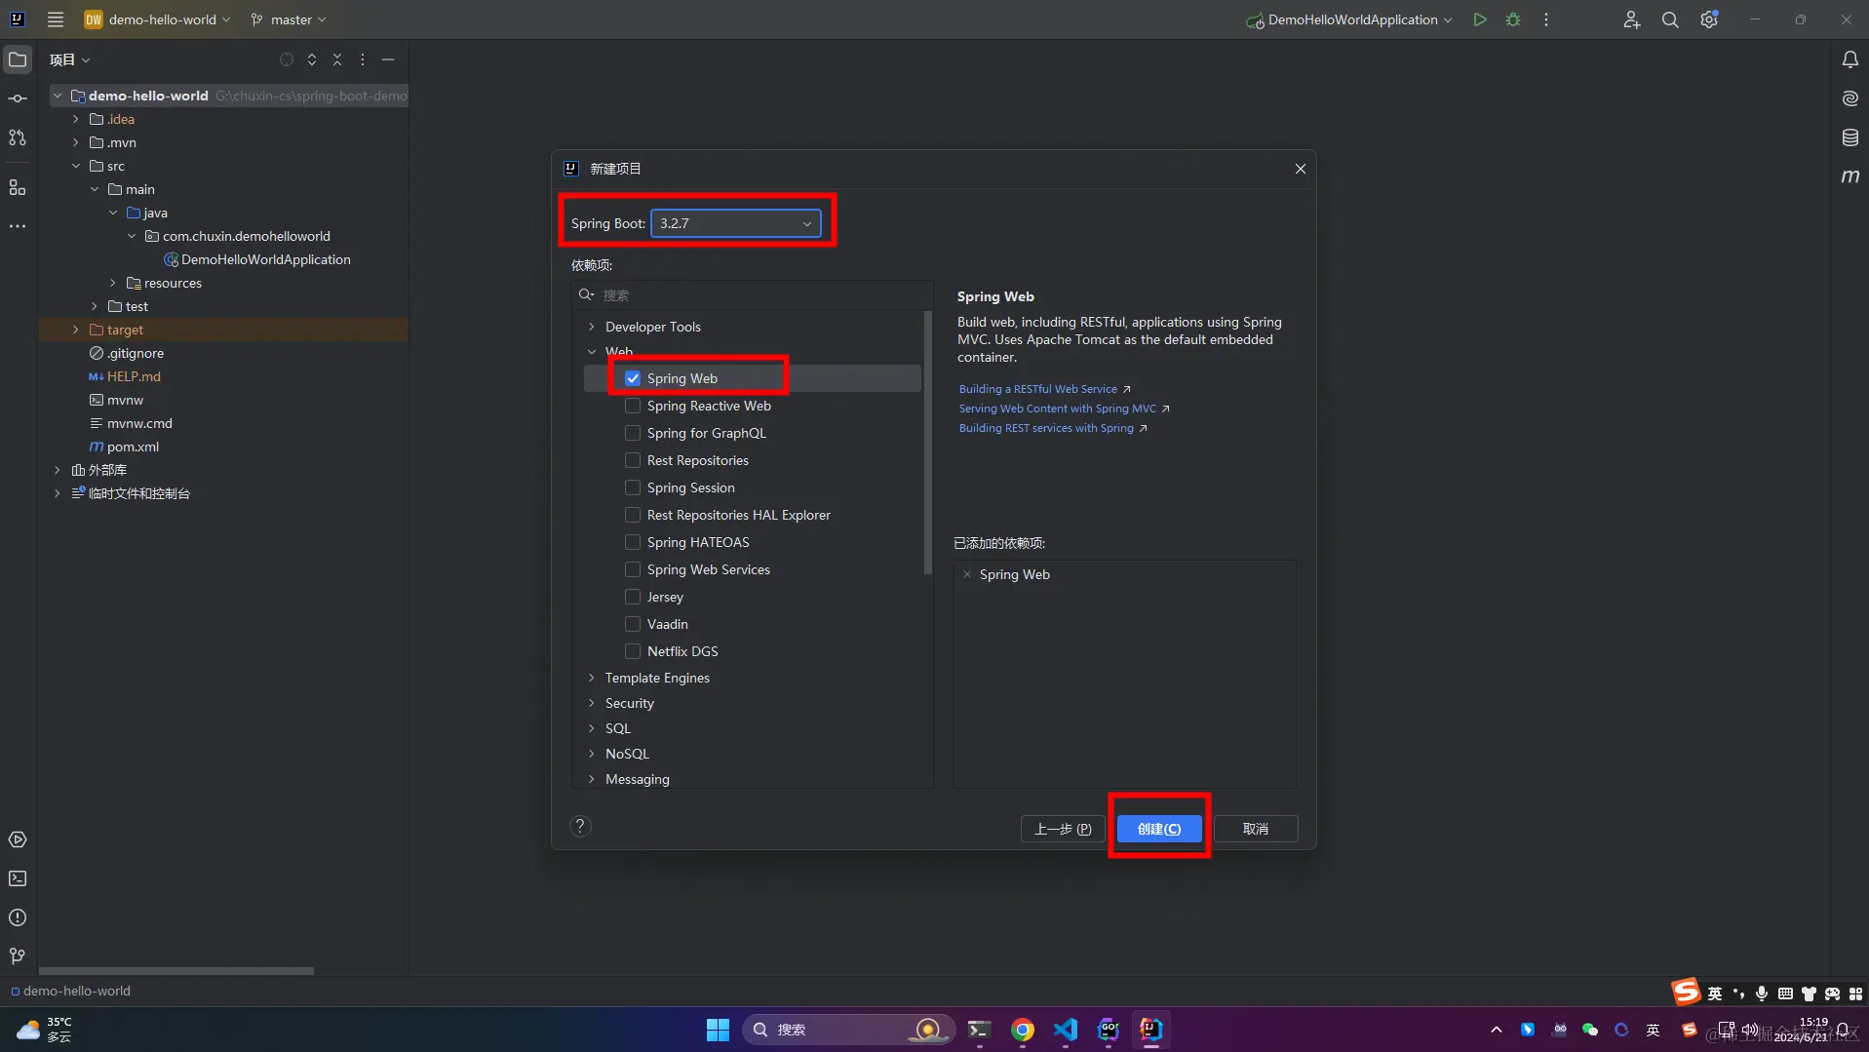Screen dimensions: 1869x1052
Task: Expand Developer Tools category
Action: coord(592,327)
